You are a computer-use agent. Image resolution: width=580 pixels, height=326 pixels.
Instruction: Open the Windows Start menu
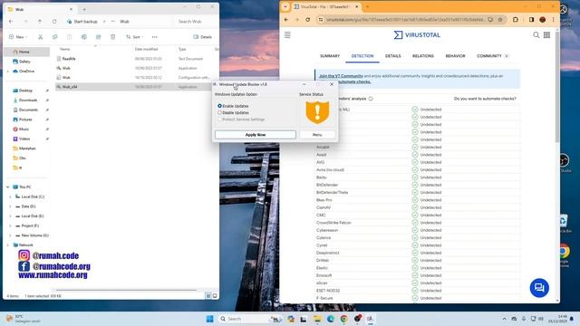click(209, 319)
